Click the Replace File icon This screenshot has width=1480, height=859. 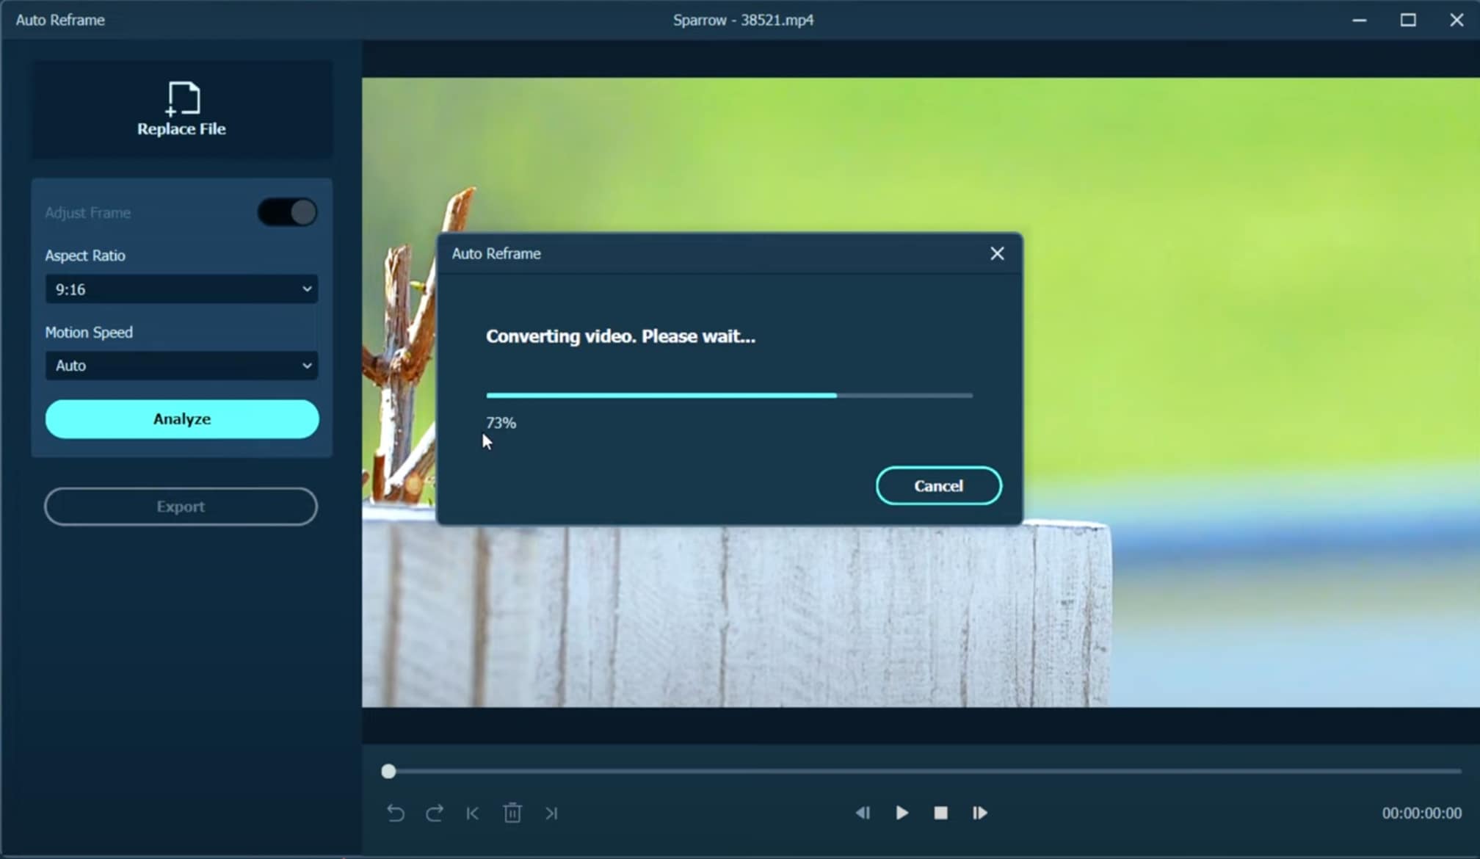tap(182, 98)
